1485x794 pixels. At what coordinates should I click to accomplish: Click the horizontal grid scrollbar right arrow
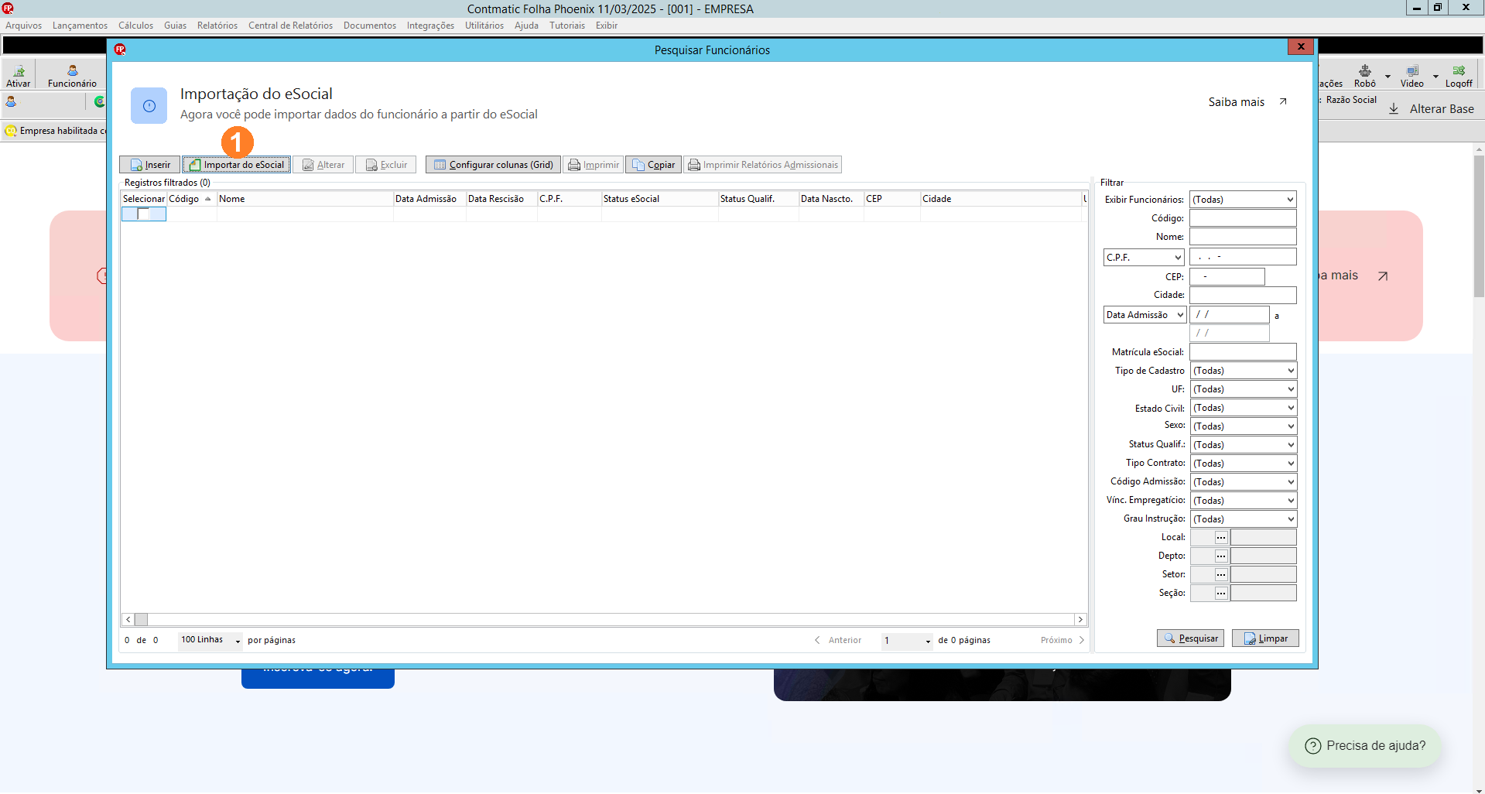click(x=1080, y=620)
